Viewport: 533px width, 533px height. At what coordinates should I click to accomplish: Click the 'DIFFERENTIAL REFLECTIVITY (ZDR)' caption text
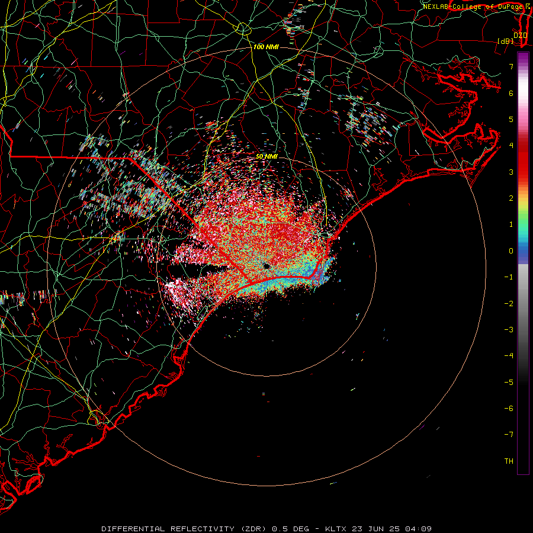185,529
